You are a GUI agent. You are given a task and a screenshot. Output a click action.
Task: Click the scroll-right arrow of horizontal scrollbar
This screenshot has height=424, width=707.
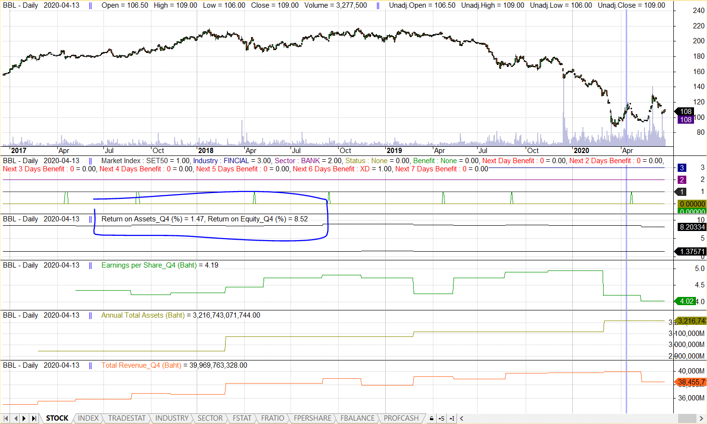(x=701, y=418)
